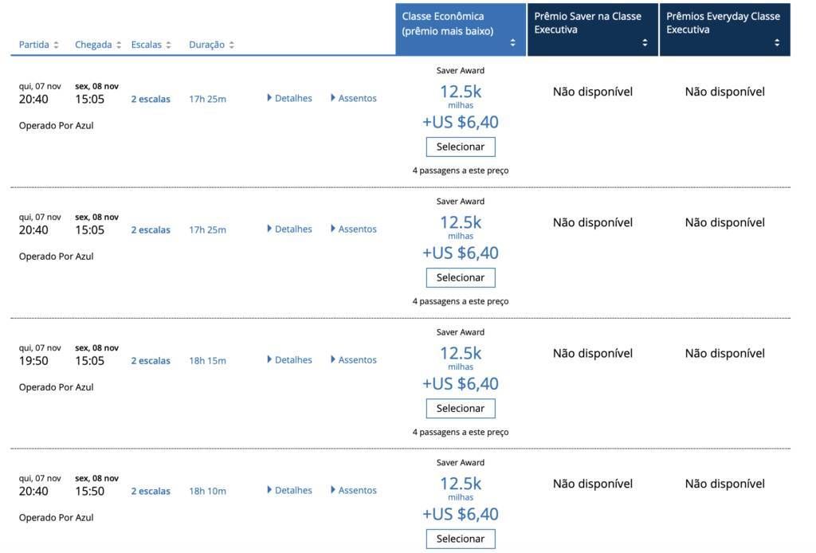Sort Prêmios Everyday Executiva column arrows

pos(776,43)
